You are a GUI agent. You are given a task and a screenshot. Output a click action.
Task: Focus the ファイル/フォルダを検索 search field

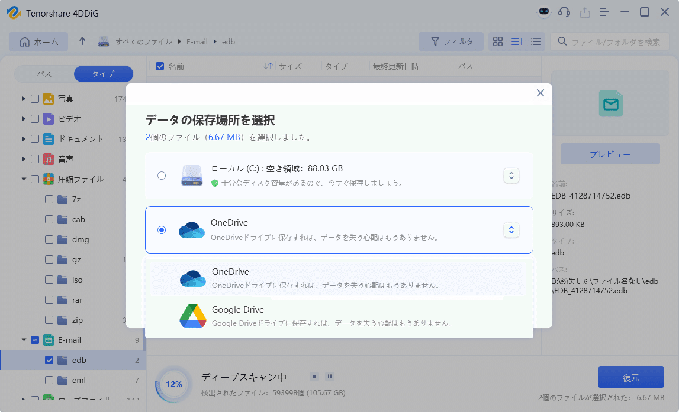pos(610,41)
